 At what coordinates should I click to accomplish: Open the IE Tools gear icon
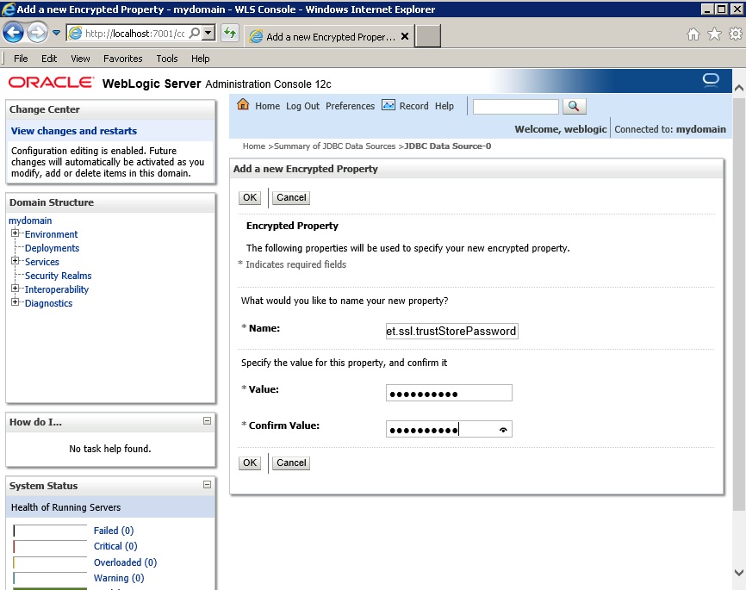click(x=736, y=34)
